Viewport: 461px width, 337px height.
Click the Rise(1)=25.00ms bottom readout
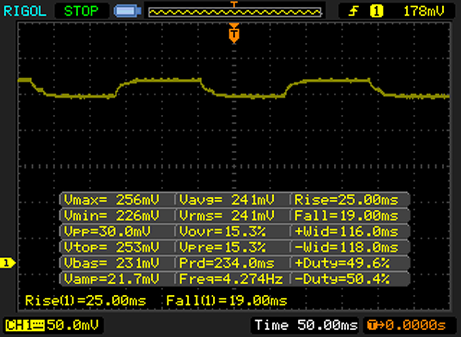tap(85, 301)
